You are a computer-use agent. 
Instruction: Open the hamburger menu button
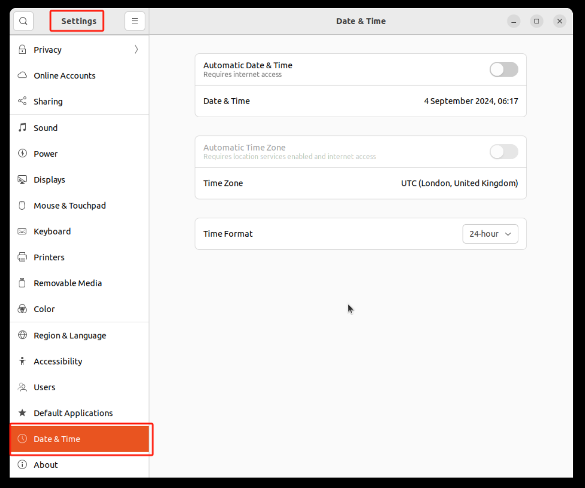(135, 21)
